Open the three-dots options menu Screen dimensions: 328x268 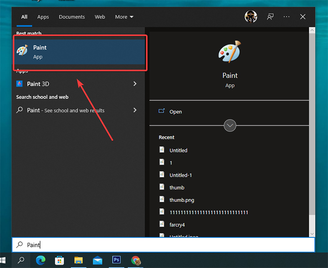286,17
